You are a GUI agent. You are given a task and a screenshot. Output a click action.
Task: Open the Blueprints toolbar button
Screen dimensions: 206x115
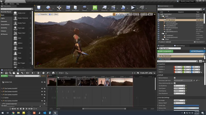point(104,8)
